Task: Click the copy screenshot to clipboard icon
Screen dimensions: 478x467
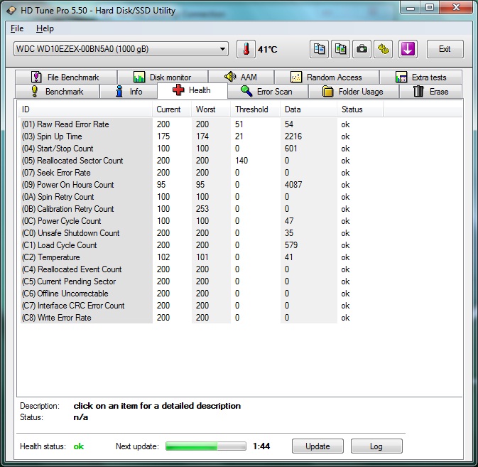Action: click(x=340, y=49)
